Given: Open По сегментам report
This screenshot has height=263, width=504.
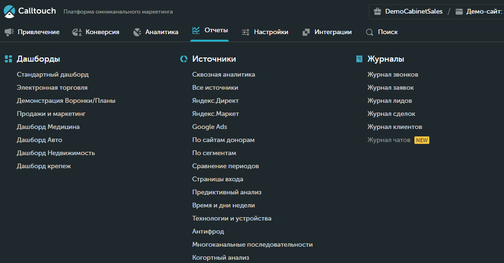Looking at the screenshot, I should tap(214, 153).
